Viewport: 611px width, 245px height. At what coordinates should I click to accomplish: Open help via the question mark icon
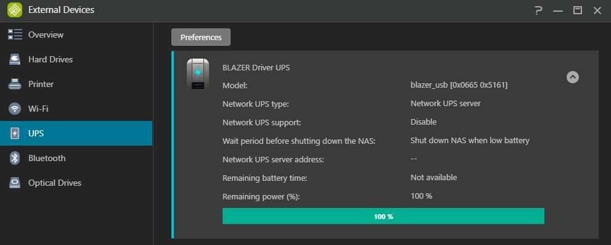point(538,10)
